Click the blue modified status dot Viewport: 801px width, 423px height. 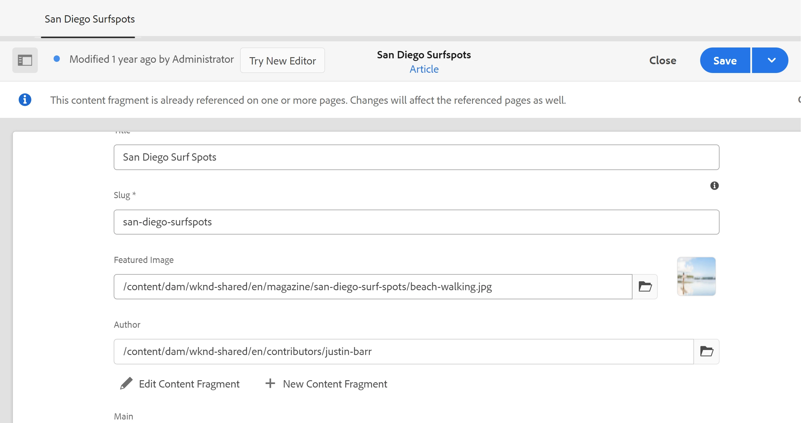pyautogui.click(x=57, y=59)
